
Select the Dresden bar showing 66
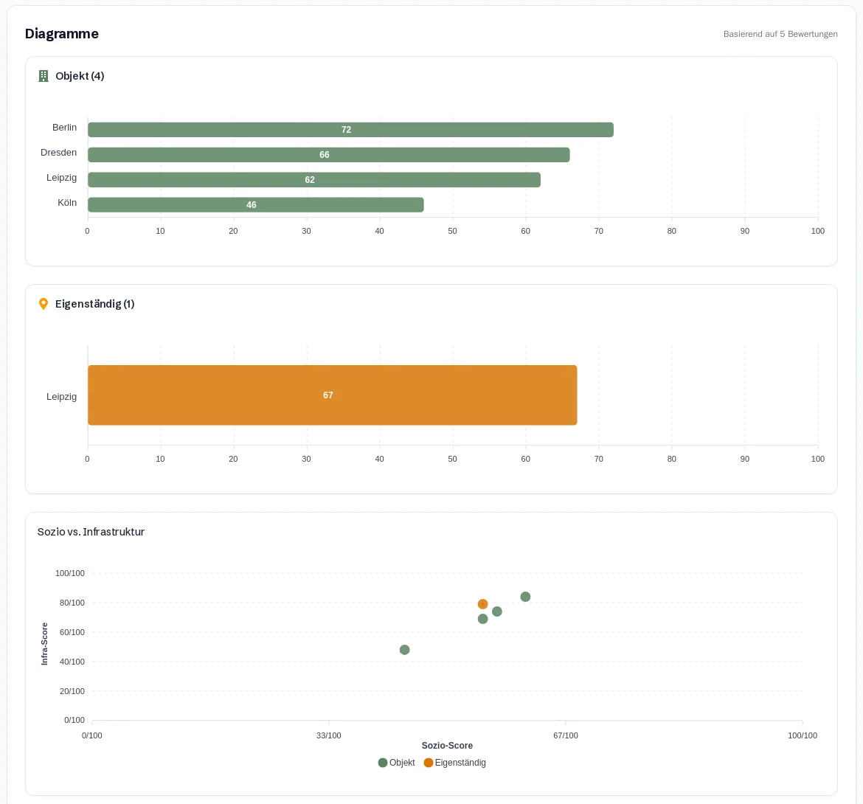[x=328, y=155]
